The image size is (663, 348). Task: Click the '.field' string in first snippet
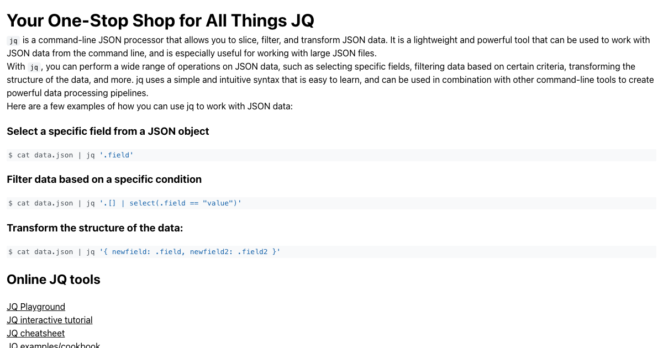click(x=117, y=155)
